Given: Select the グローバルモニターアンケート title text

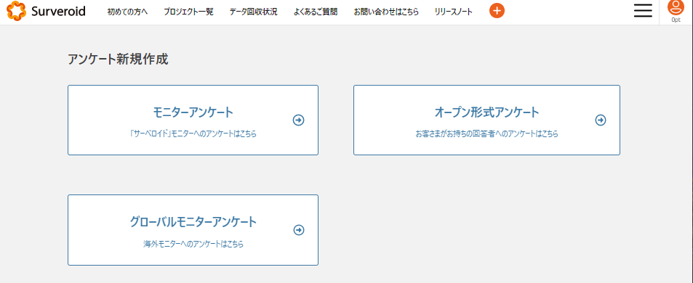Looking at the screenshot, I should 193,222.
